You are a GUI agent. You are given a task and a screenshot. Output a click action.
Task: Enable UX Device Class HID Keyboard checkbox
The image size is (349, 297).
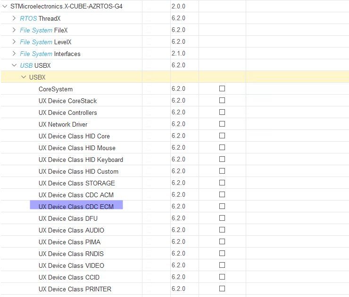[x=222, y=159]
